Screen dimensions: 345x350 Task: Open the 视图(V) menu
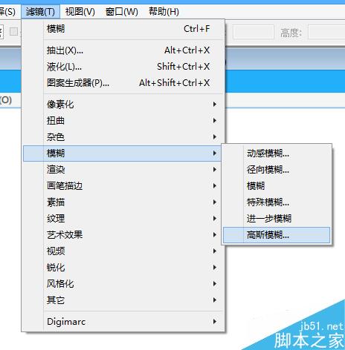pyautogui.click(x=80, y=12)
